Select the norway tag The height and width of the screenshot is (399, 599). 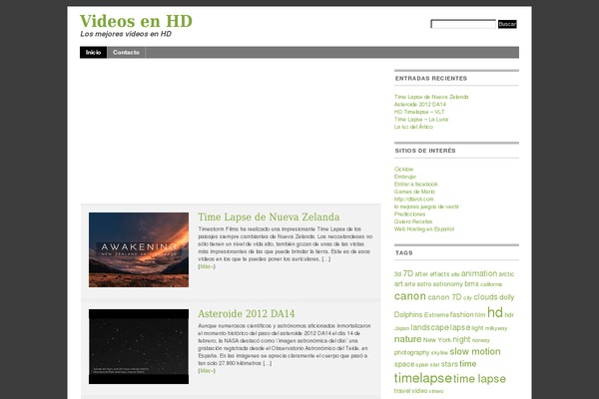[x=480, y=340]
